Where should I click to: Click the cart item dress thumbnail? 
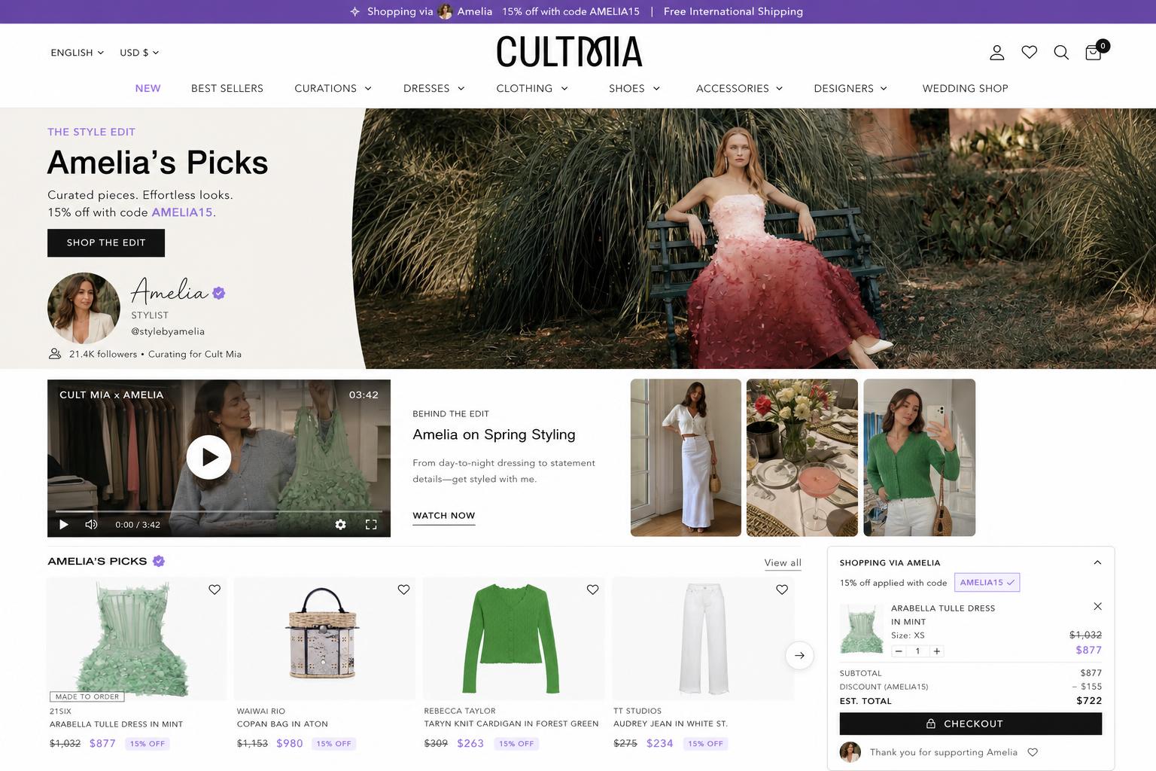tap(862, 629)
